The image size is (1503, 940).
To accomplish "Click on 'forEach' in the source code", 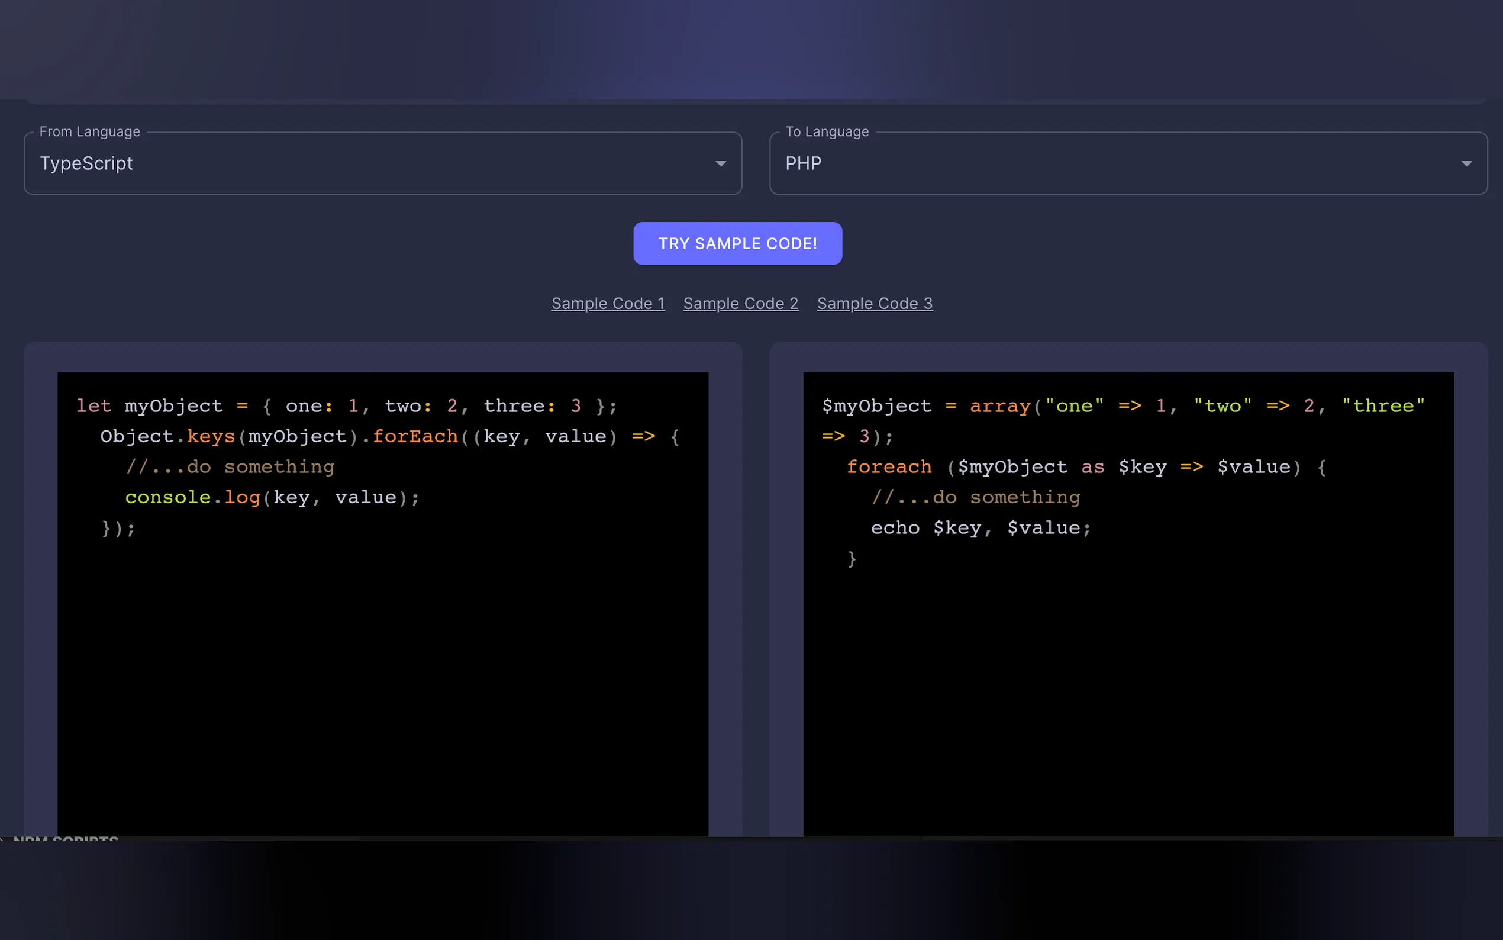I will (x=415, y=436).
